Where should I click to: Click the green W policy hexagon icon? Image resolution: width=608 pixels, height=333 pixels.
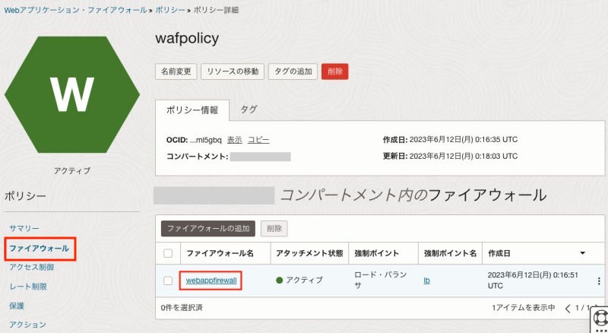point(71,94)
